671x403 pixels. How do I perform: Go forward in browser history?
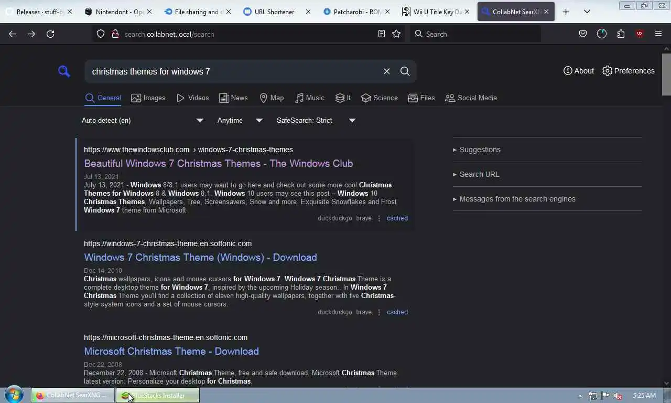pos(31,34)
